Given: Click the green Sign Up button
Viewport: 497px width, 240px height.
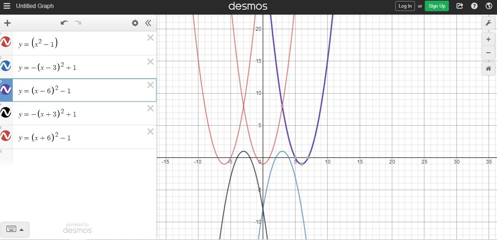Looking at the screenshot, I should [x=437, y=6].
